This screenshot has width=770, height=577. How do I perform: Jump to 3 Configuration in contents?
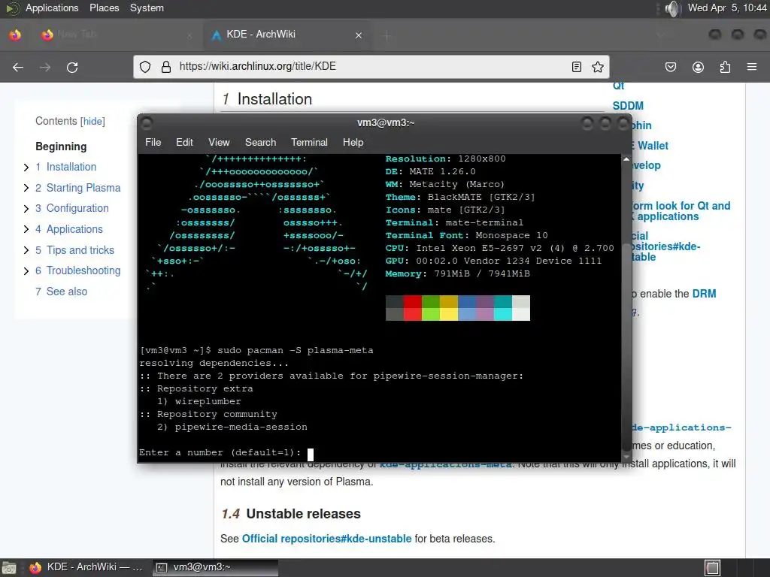point(71,208)
